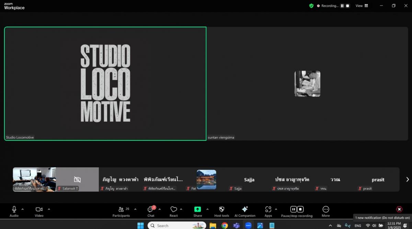Select the Salanwit T participant tile
Image resolution: width=412 pixels, height=229 pixels.
[77, 179]
